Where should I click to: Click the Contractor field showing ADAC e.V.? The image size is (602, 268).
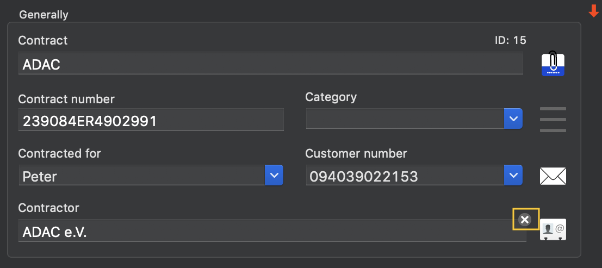(272, 230)
